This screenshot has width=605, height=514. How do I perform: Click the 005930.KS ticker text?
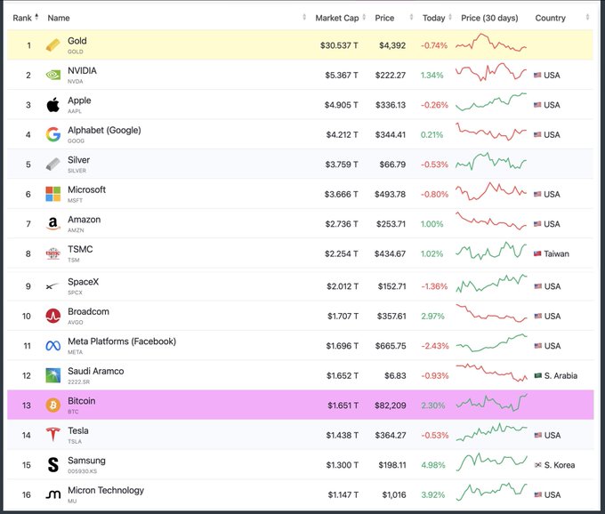point(82,471)
